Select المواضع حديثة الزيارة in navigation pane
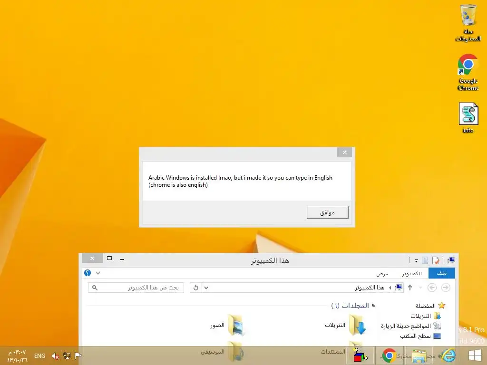487x365 pixels. (410, 326)
